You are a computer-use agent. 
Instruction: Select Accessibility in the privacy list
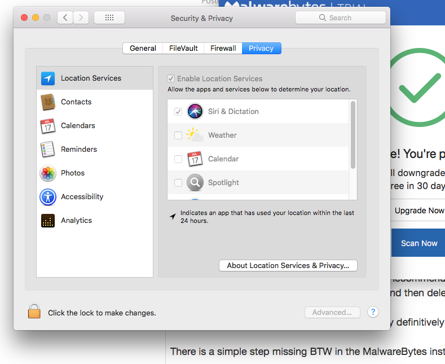pos(82,197)
